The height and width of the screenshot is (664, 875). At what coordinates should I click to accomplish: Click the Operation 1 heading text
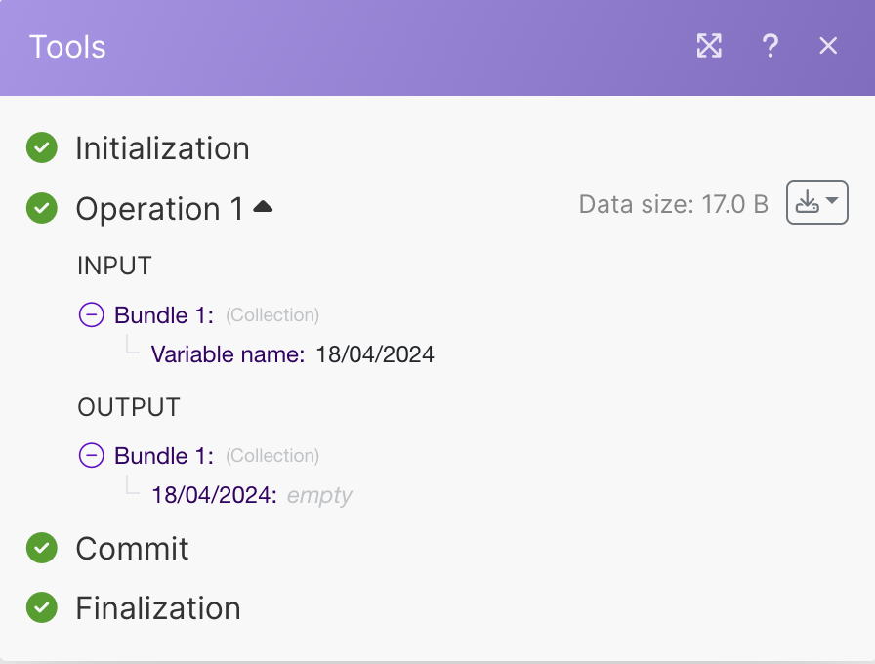click(159, 209)
